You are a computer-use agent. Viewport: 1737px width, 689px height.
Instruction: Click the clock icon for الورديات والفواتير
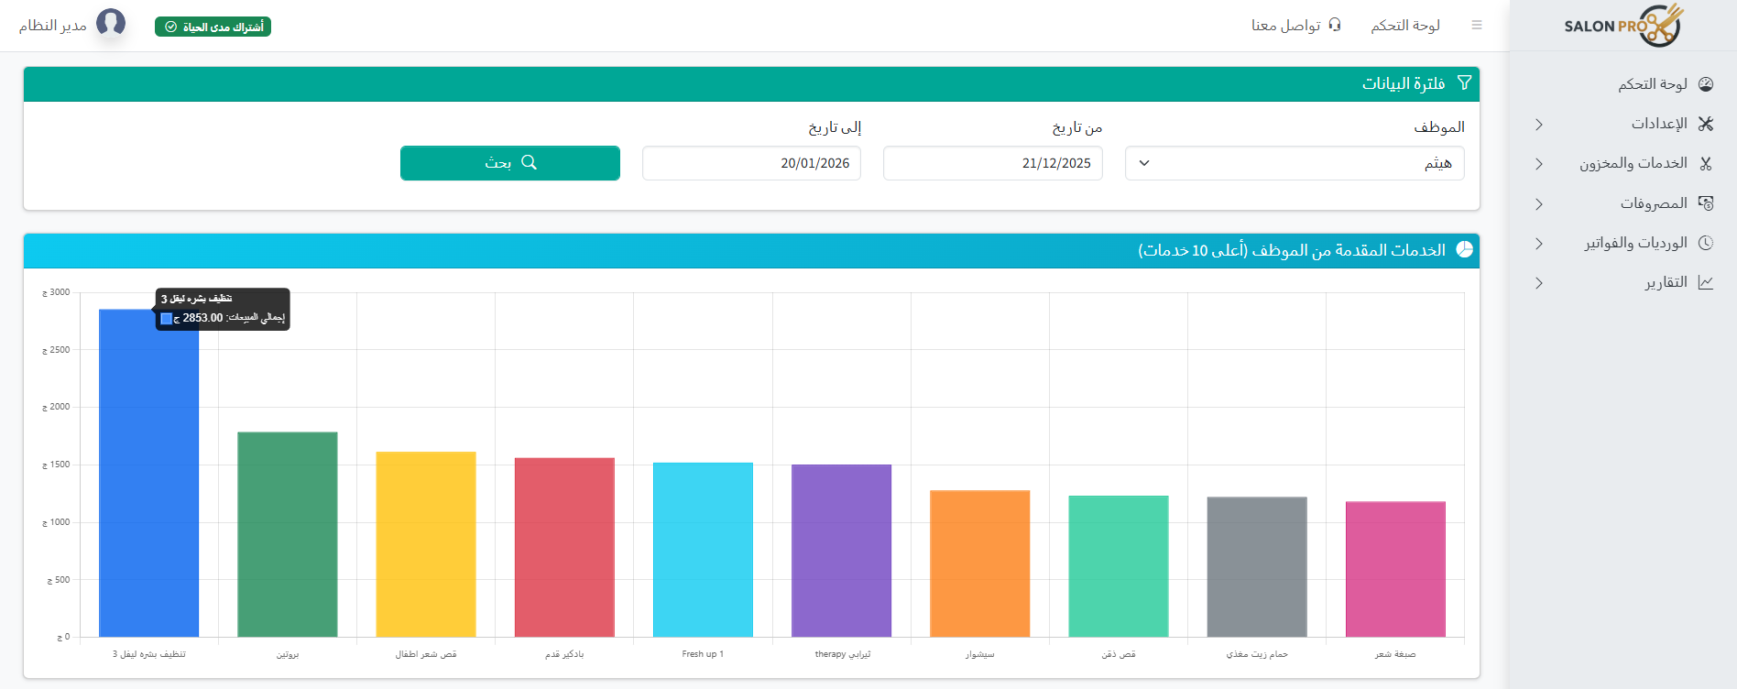coord(1705,243)
